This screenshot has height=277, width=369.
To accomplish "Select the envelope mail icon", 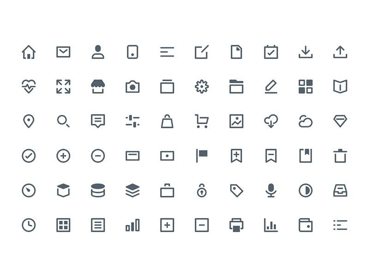I will pyautogui.click(x=63, y=52).
